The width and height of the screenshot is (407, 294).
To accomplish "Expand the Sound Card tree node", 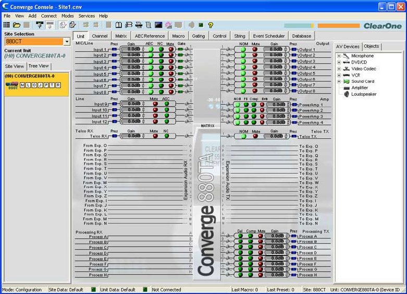I will [339, 81].
